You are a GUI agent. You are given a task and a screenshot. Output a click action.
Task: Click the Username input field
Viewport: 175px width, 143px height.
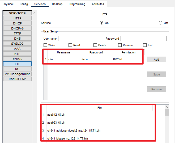pos(81,39)
